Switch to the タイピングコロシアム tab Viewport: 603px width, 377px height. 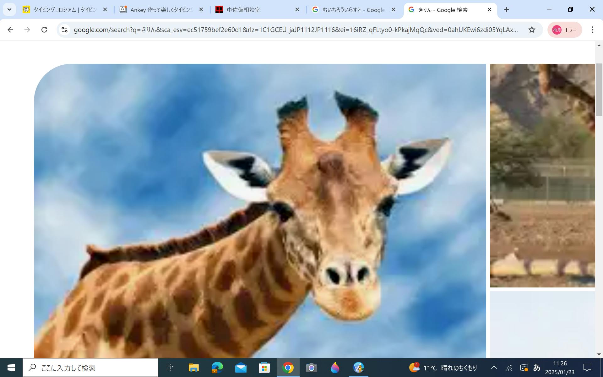click(x=64, y=10)
